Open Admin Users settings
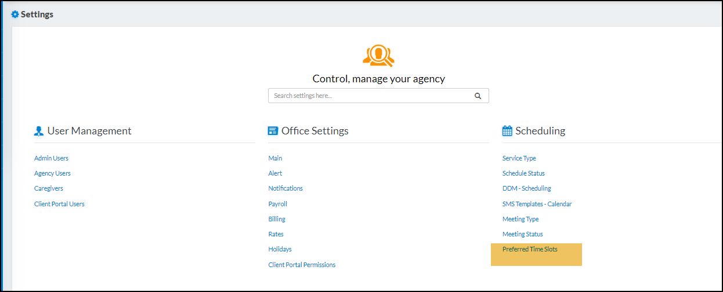 (51, 158)
